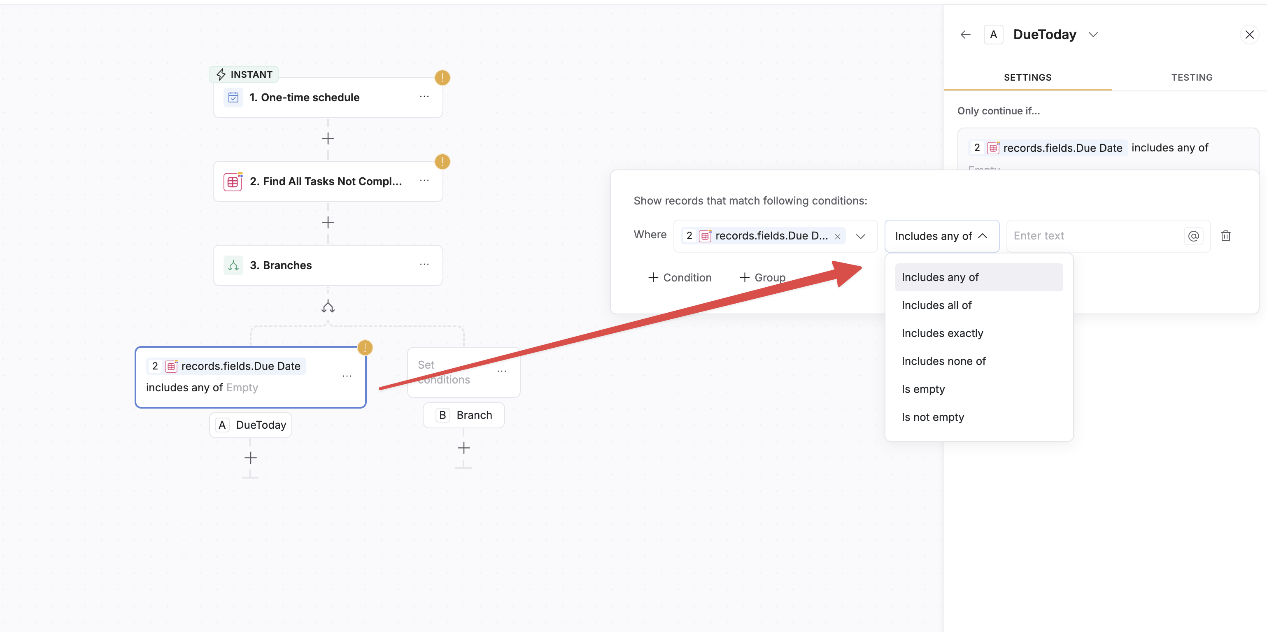Click the @ mention icon in text field

click(x=1193, y=236)
